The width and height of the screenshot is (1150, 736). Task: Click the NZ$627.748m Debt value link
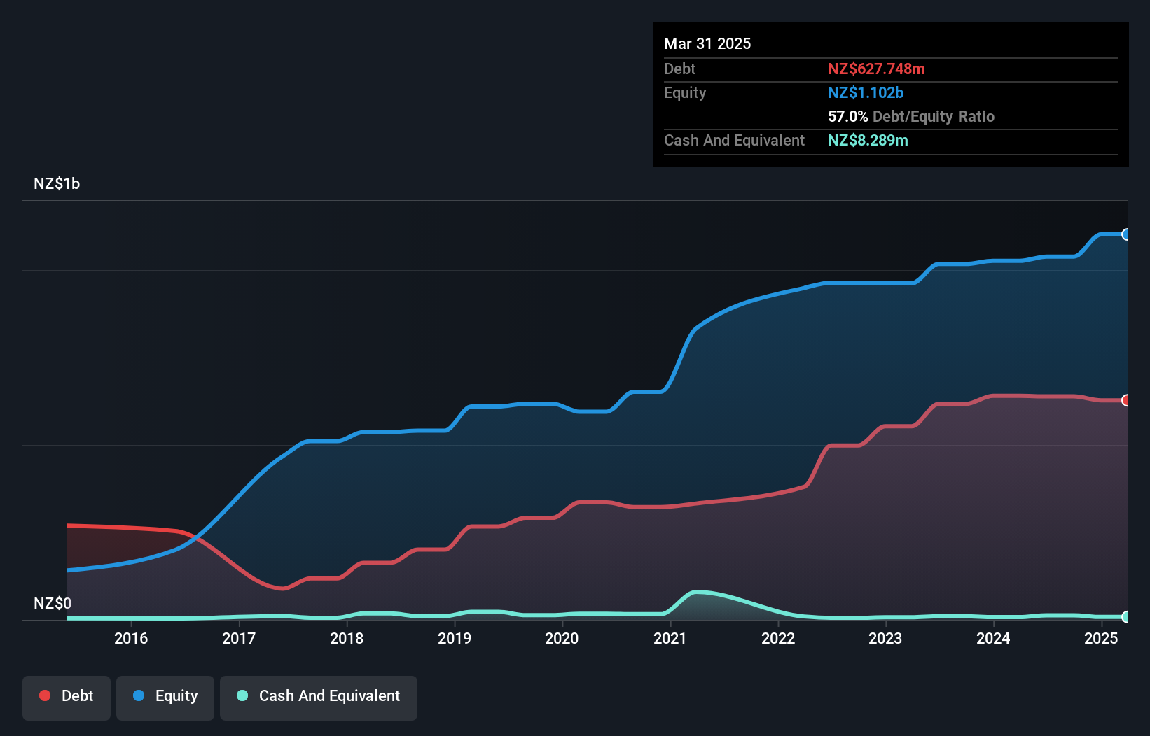(877, 69)
